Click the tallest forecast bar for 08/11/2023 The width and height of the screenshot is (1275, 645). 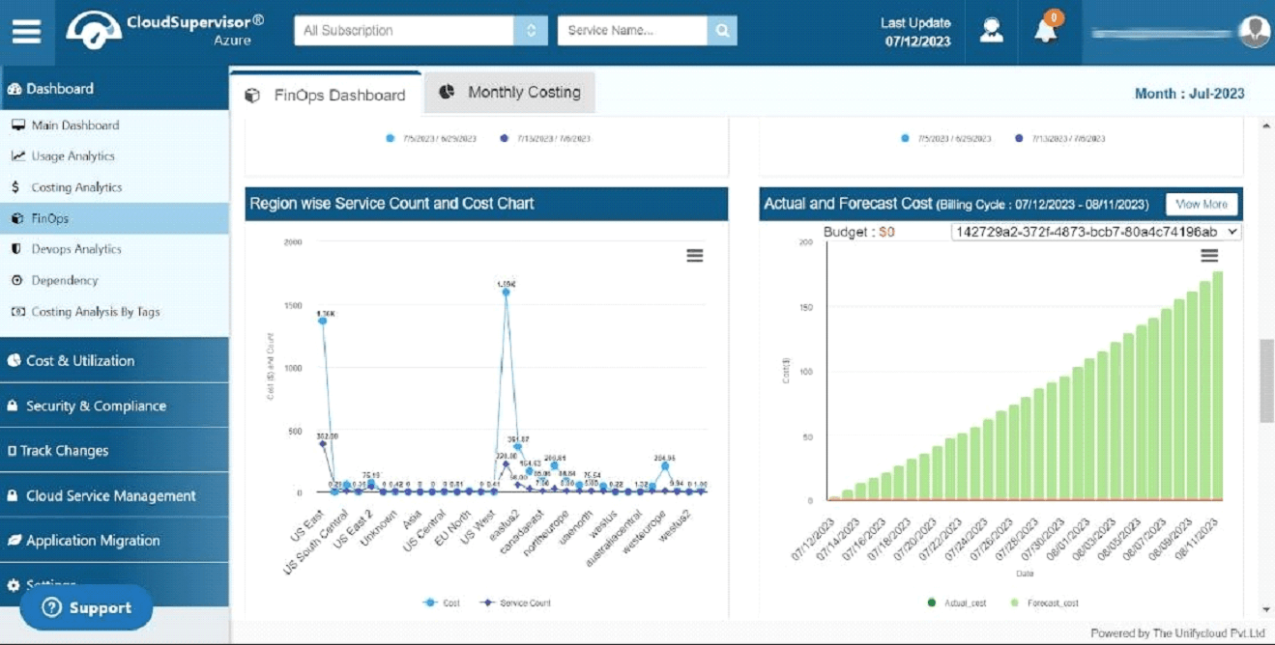tap(1217, 385)
